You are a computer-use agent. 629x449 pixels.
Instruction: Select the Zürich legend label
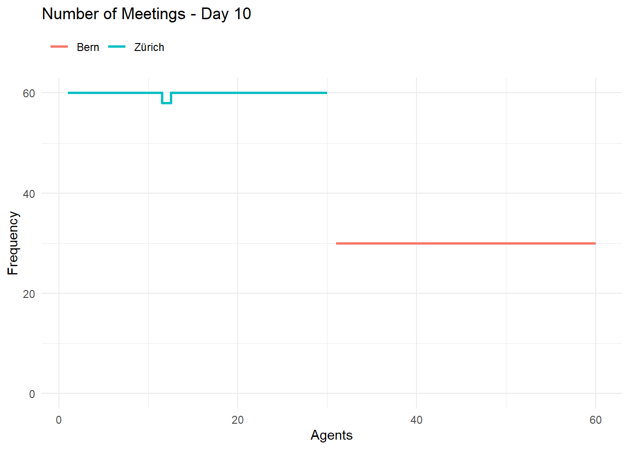[x=149, y=47]
